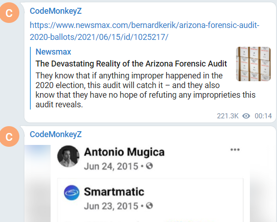Screen dimensions: 277x222
Task: Click the Smartmatic page name
Action: [x=114, y=191]
